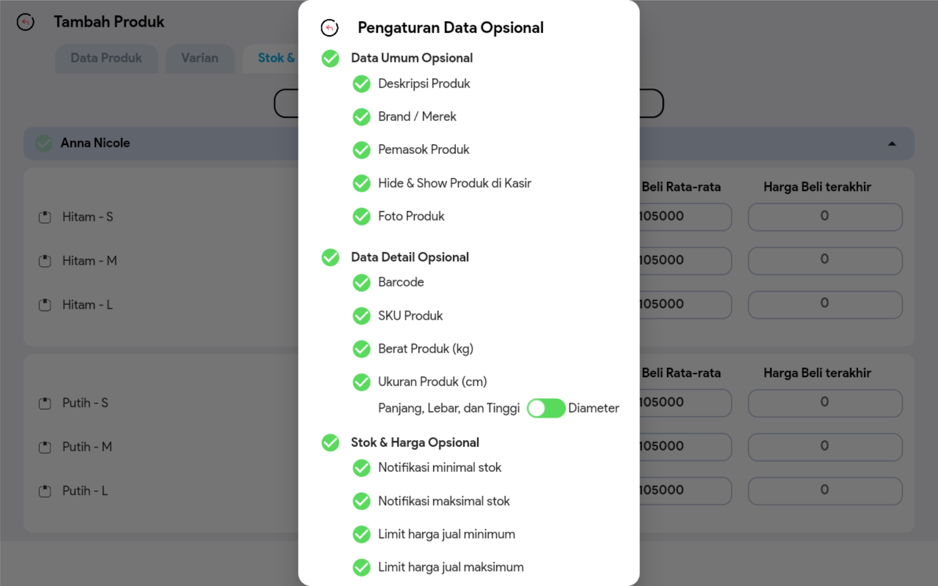
Task: Uncheck the Deskripsi Produk option
Action: tap(362, 84)
